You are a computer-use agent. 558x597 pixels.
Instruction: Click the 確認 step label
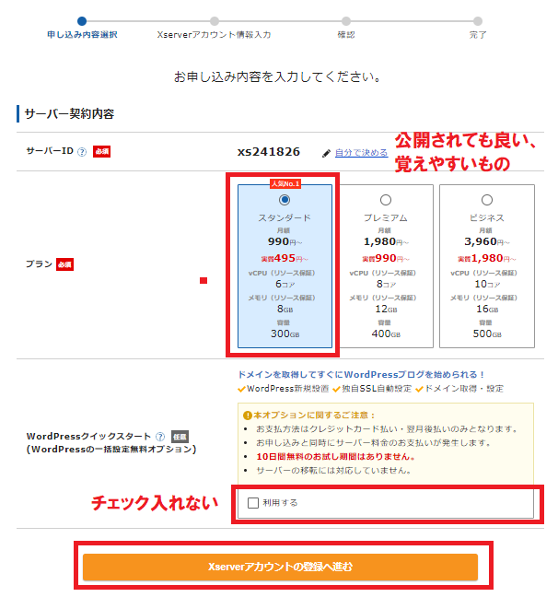(x=346, y=35)
